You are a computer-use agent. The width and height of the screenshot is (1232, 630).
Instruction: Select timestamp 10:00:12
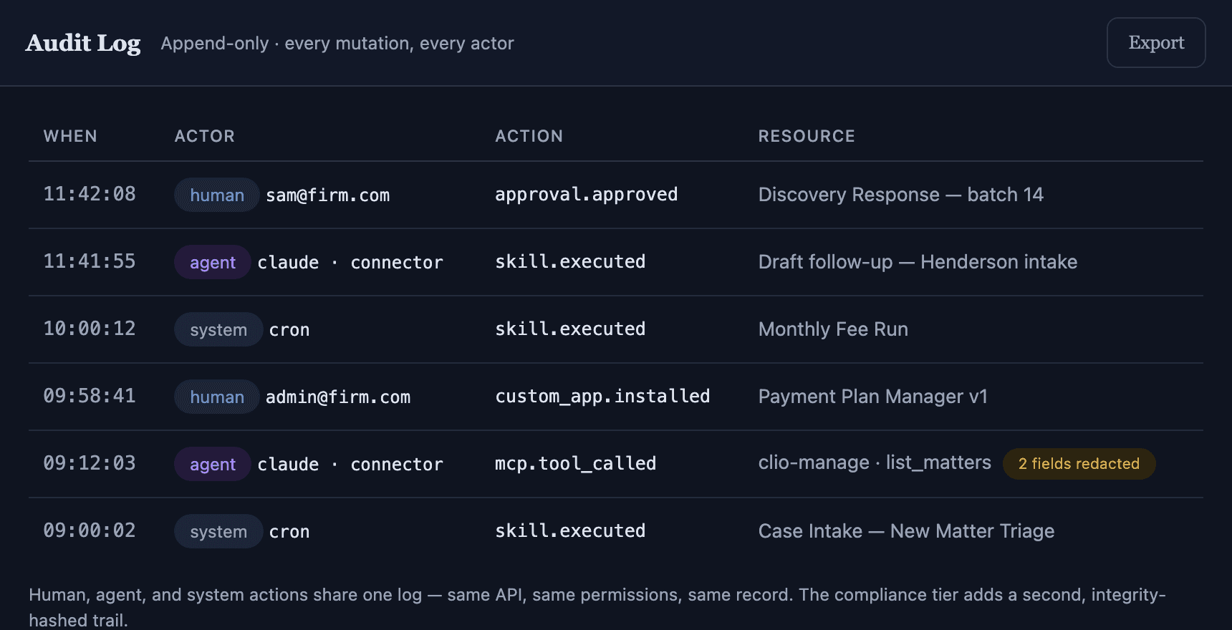[x=90, y=329]
